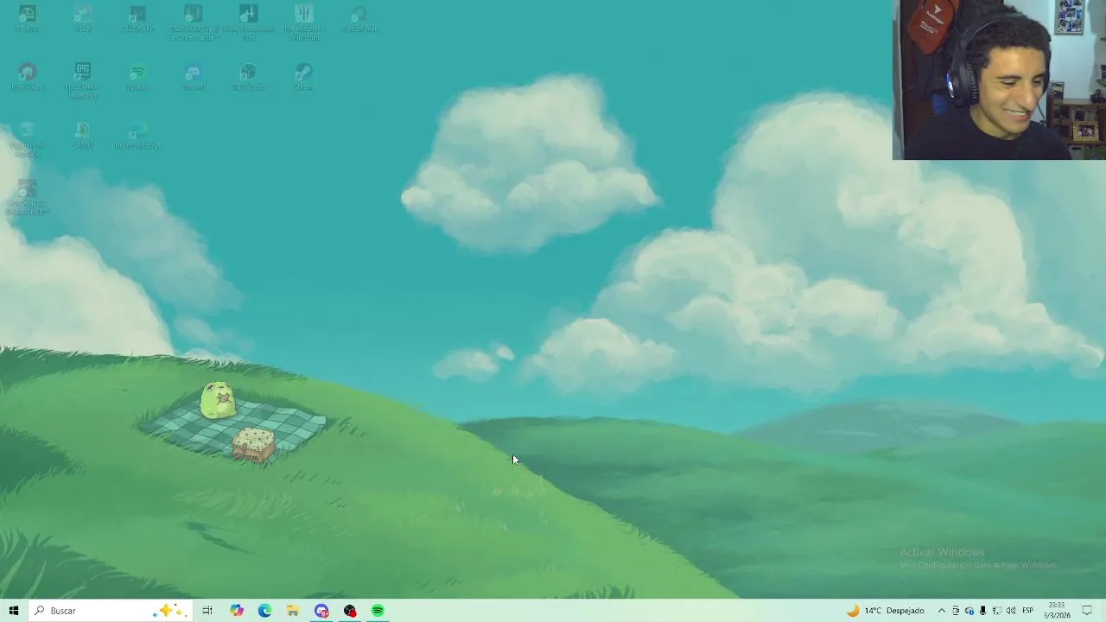Open the notification center icon
This screenshot has width=1106, height=622.
pos(1087,611)
